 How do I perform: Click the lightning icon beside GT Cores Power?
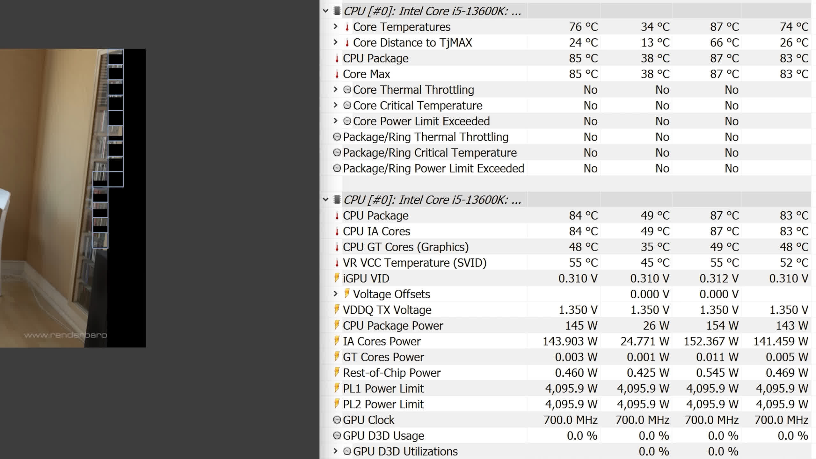tap(337, 356)
